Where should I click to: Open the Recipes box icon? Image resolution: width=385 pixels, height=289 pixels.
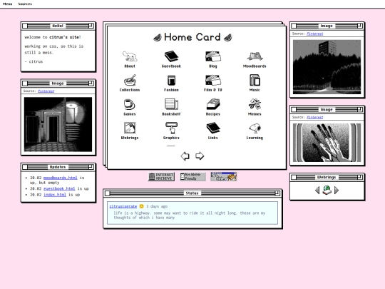(213, 104)
